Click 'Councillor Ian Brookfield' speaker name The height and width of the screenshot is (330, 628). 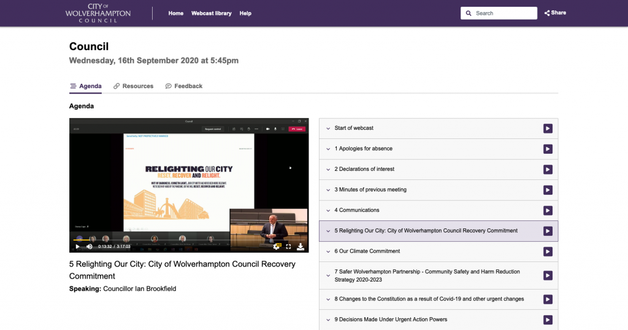pos(139,289)
